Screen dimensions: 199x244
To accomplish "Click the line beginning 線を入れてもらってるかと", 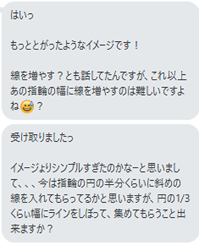I will pyautogui.click(x=100, y=198).
